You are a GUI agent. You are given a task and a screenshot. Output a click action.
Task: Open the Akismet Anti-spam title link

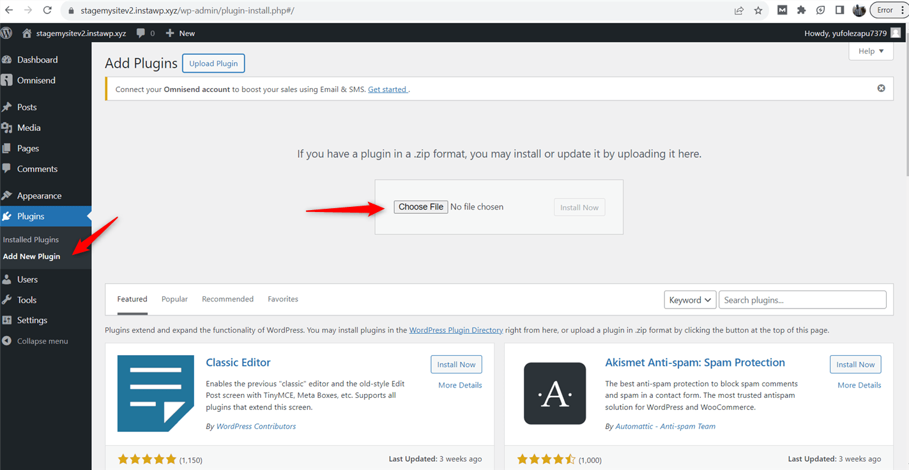(x=695, y=362)
